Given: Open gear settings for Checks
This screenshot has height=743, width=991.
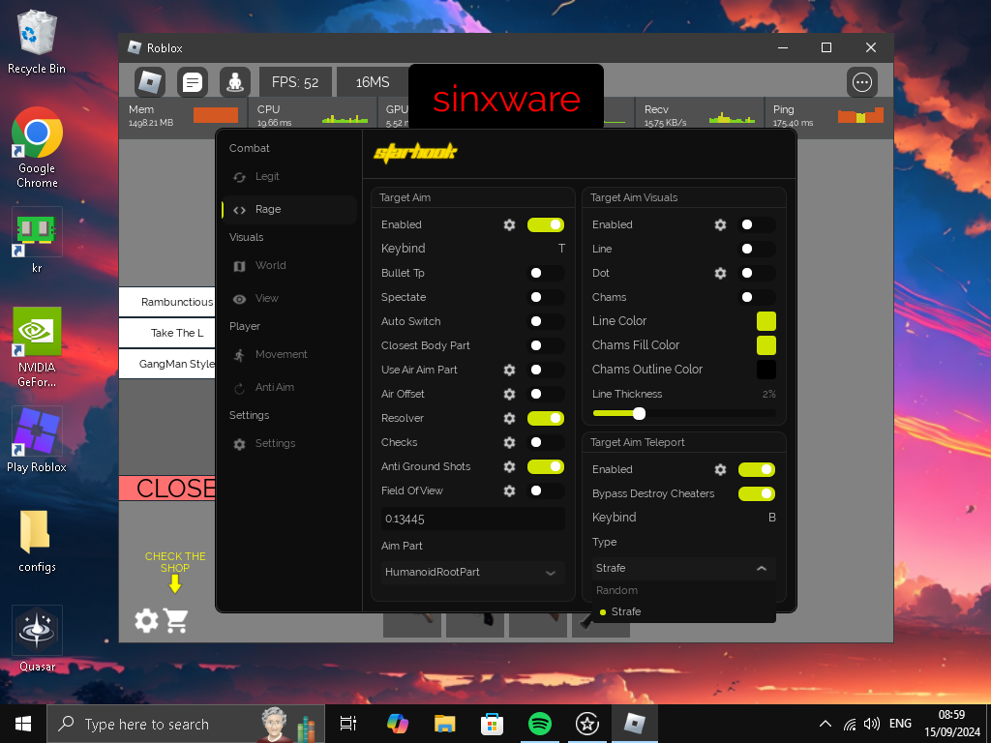Looking at the screenshot, I should click(509, 443).
